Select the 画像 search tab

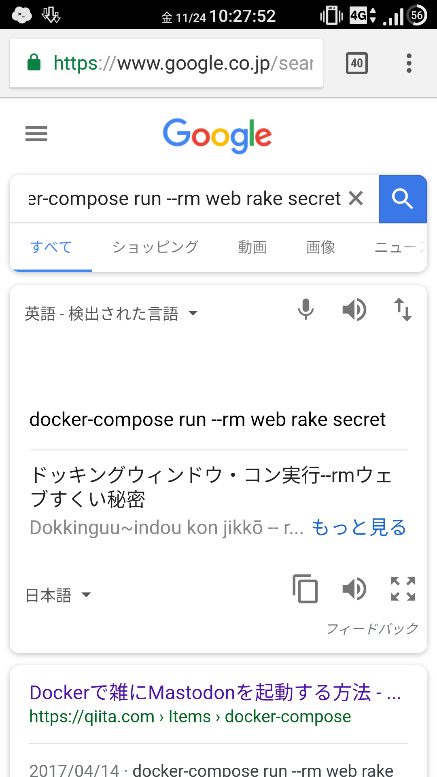click(x=321, y=247)
